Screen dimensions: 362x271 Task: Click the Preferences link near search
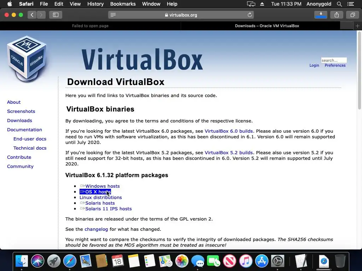pos(335,65)
